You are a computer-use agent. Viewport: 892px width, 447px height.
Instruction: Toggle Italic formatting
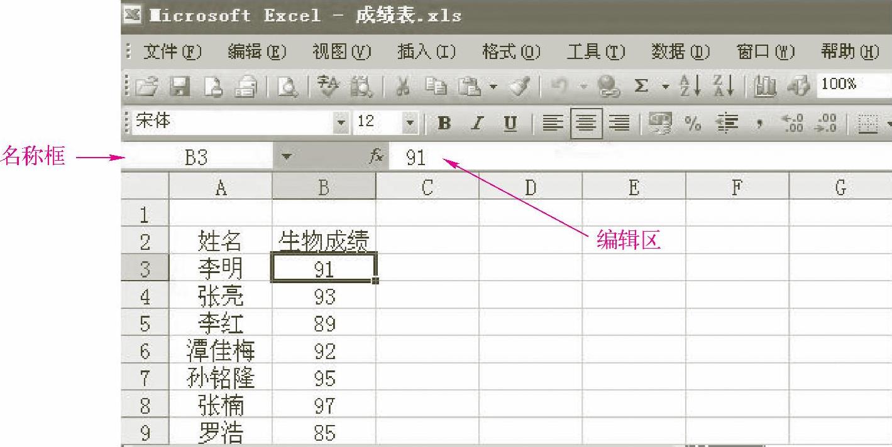click(477, 122)
